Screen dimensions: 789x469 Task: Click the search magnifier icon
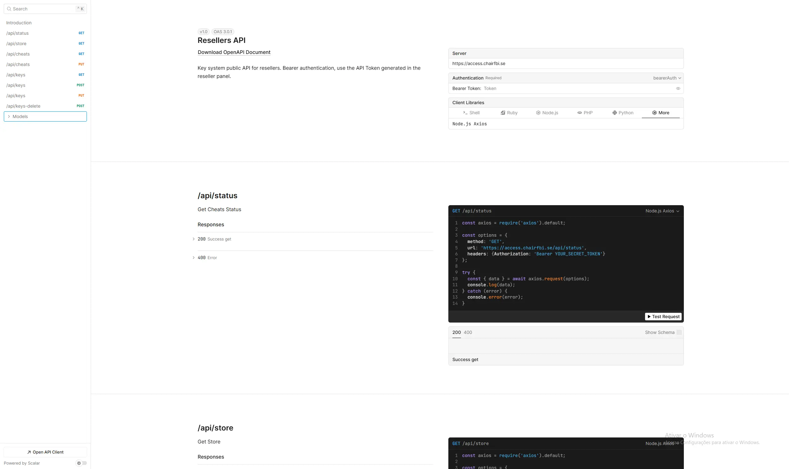[9, 9]
